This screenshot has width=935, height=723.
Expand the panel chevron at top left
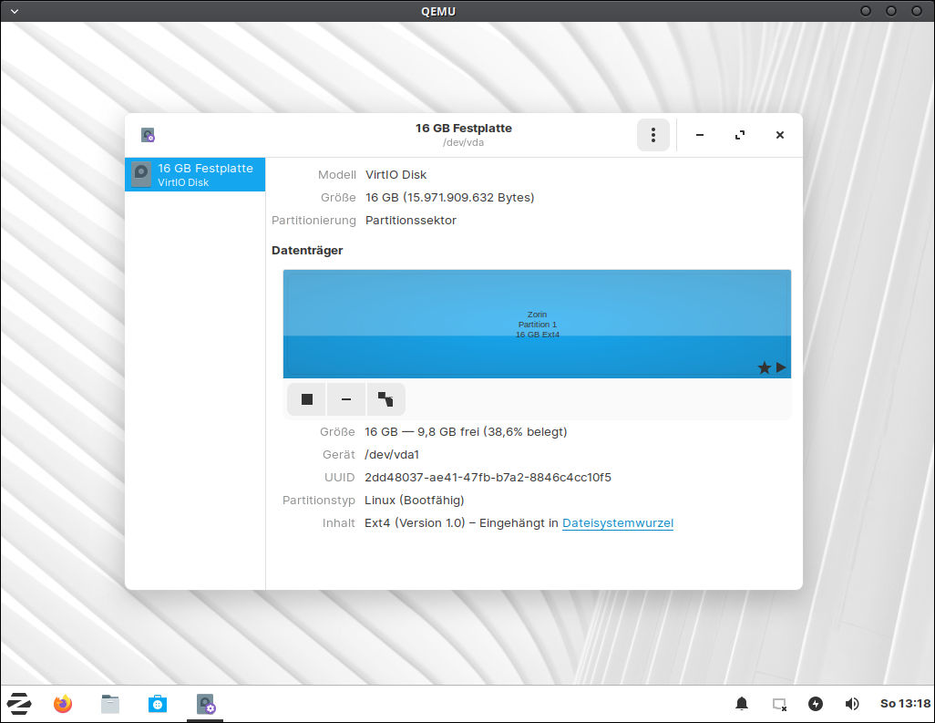[13, 11]
